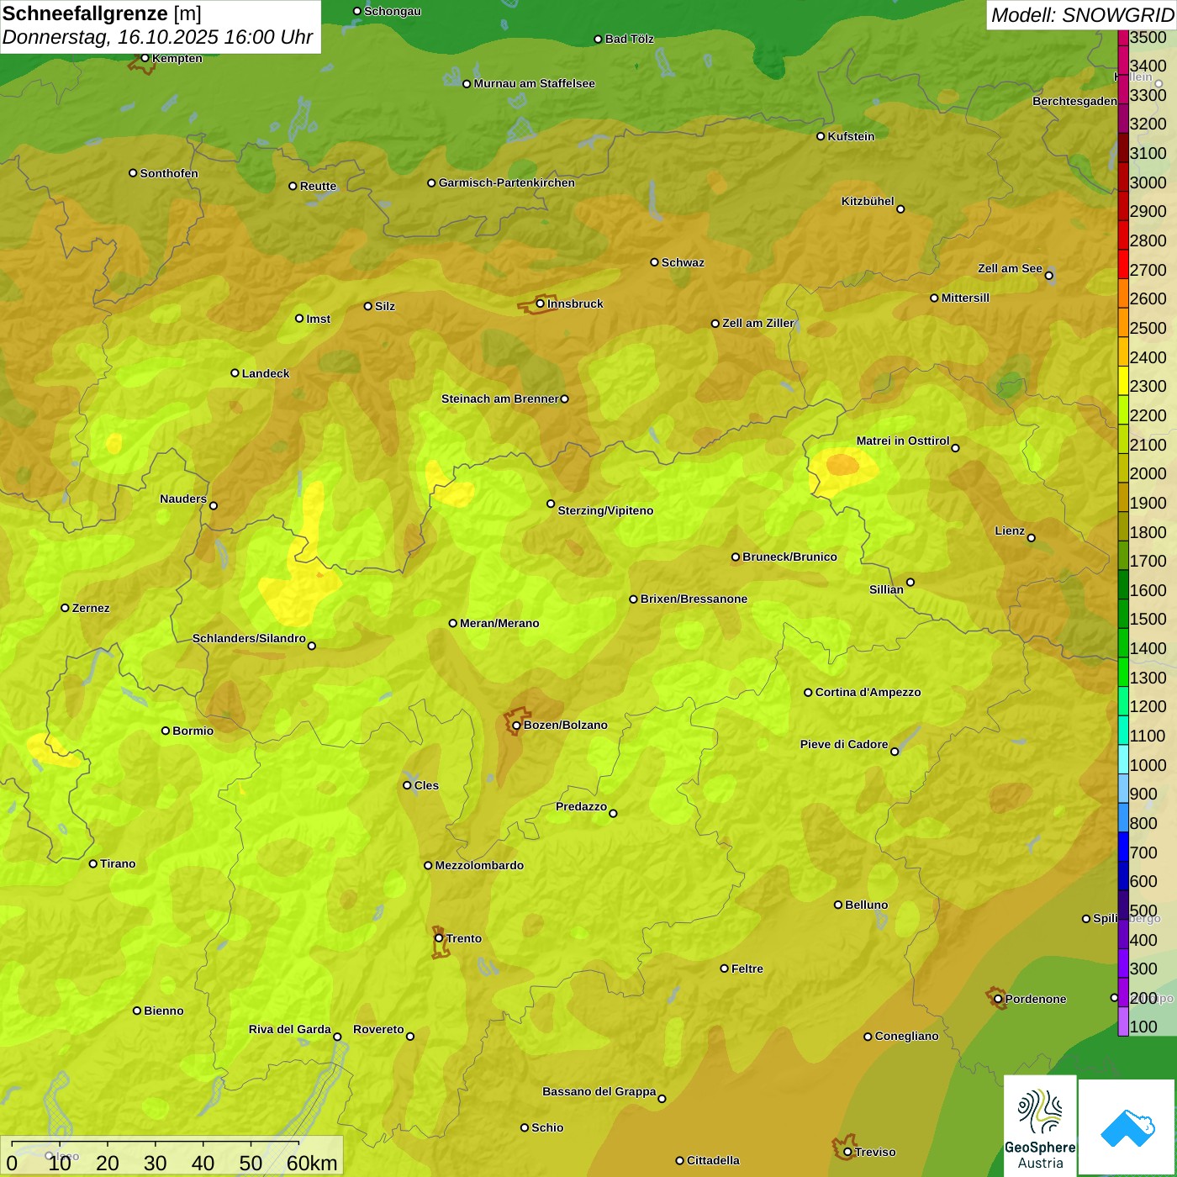Click the Landeck map marker
The width and height of the screenshot is (1177, 1177).
tap(235, 373)
